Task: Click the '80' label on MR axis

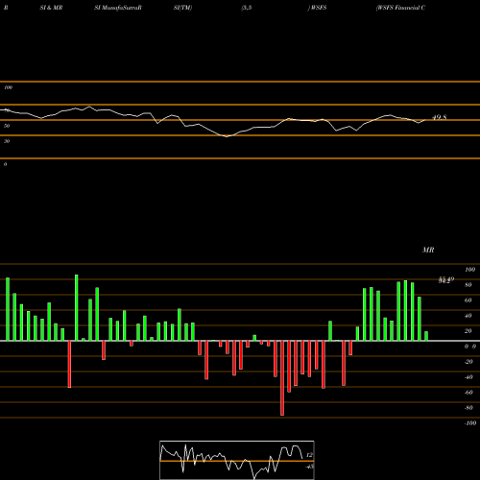Action: pyautogui.click(x=468, y=285)
